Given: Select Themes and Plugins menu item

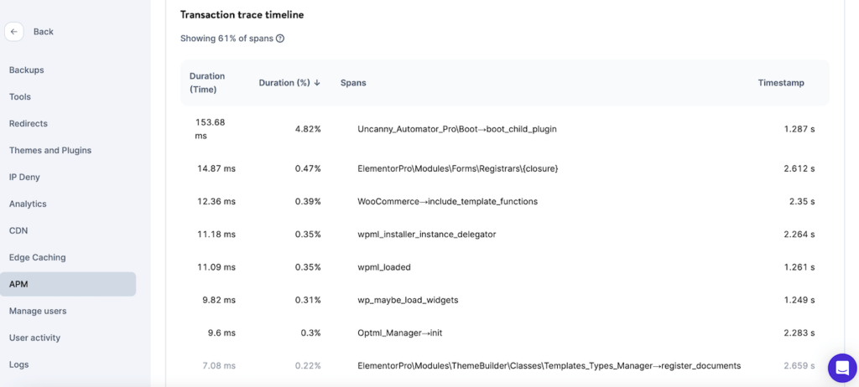Looking at the screenshot, I should (x=50, y=151).
